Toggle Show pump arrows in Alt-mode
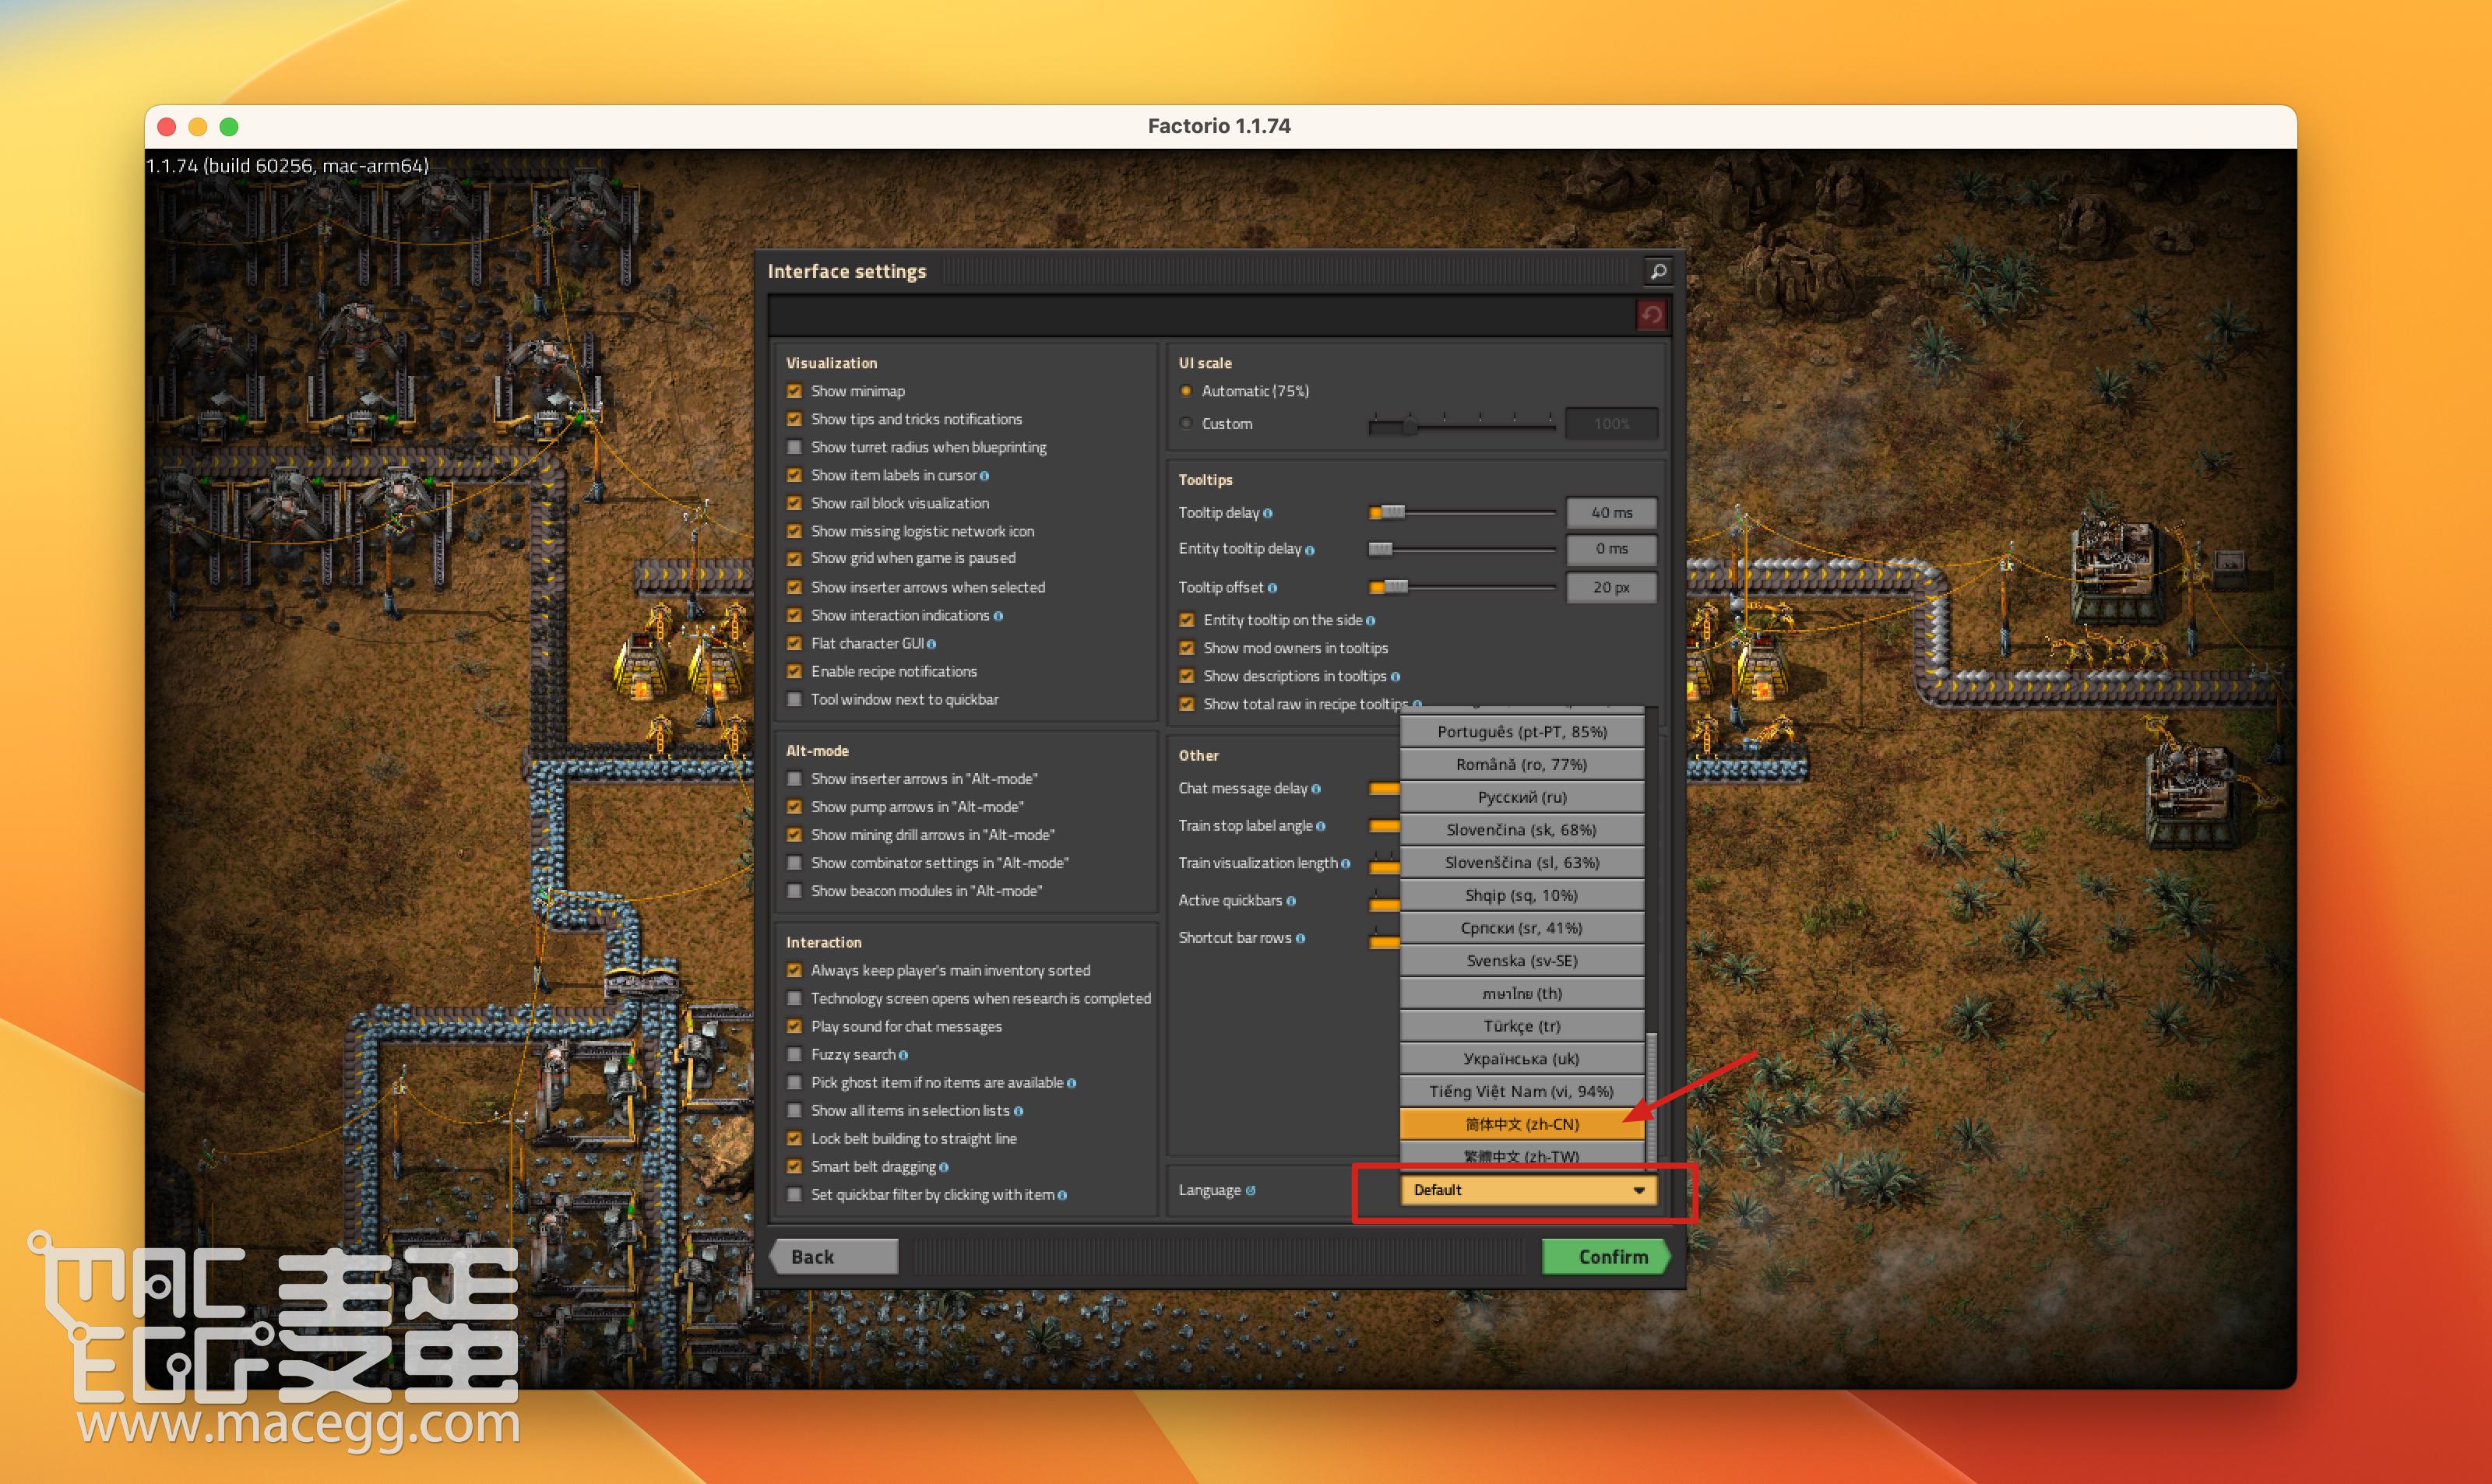 (x=794, y=807)
